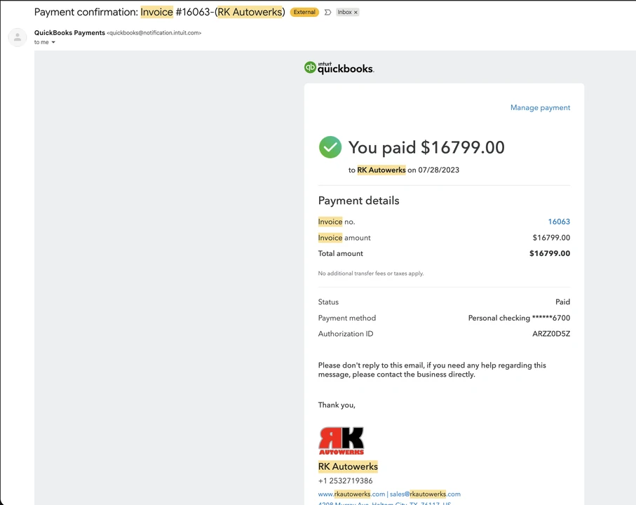Remove the Inbox label with its x
636x505 pixels.
[356, 12]
